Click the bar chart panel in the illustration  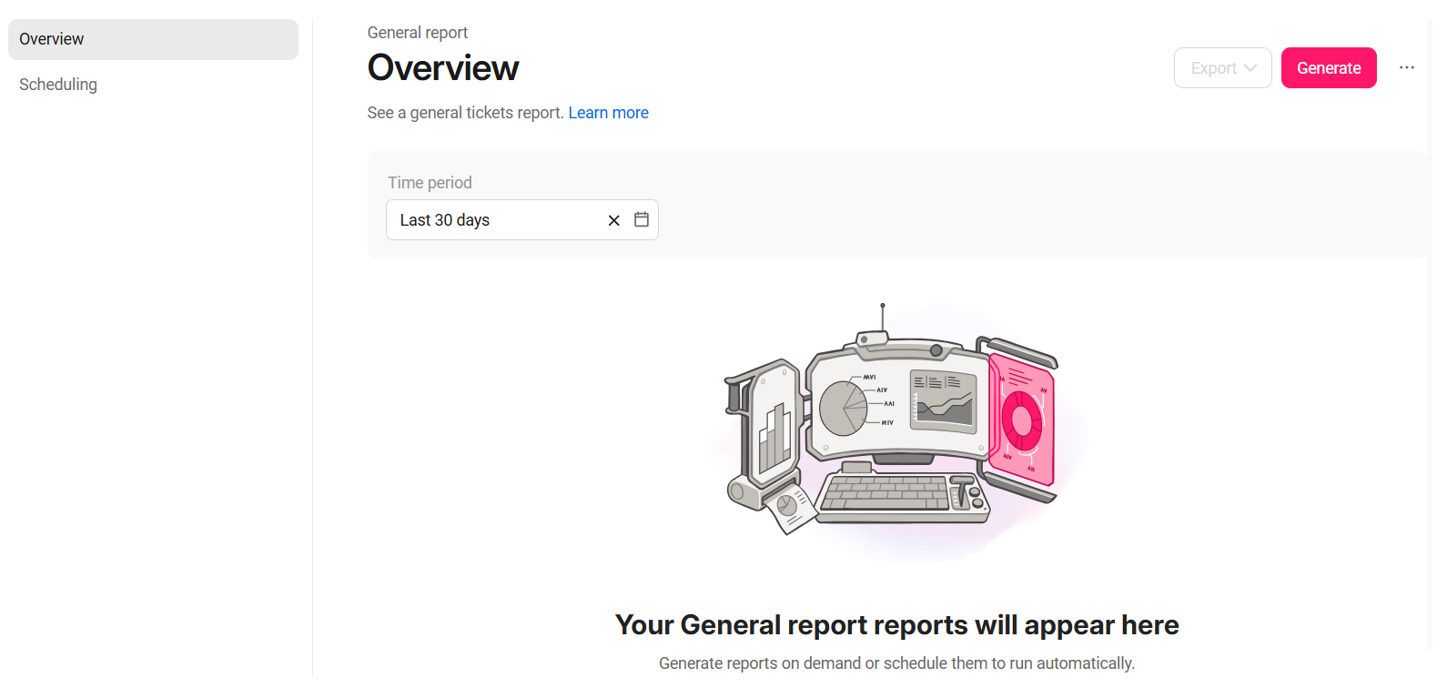click(775, 437)
